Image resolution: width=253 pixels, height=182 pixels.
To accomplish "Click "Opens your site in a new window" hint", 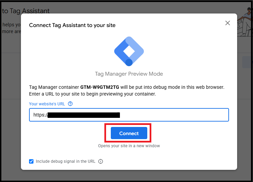I will pos(129,146).
